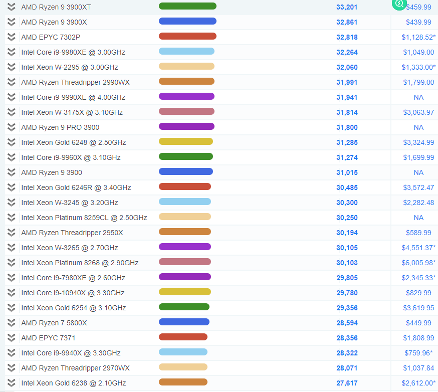Open the Intel Xeon W-2295 @ 3.00GHz link
The height and width of the screenshot is (392, 438).
coord(70,67)
